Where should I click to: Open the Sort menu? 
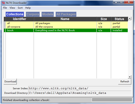[x=20, y=8]
